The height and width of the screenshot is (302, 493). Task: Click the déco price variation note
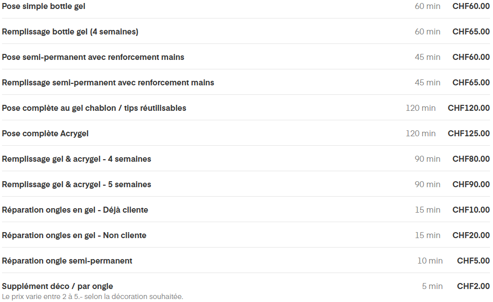(x=92, y=297)
